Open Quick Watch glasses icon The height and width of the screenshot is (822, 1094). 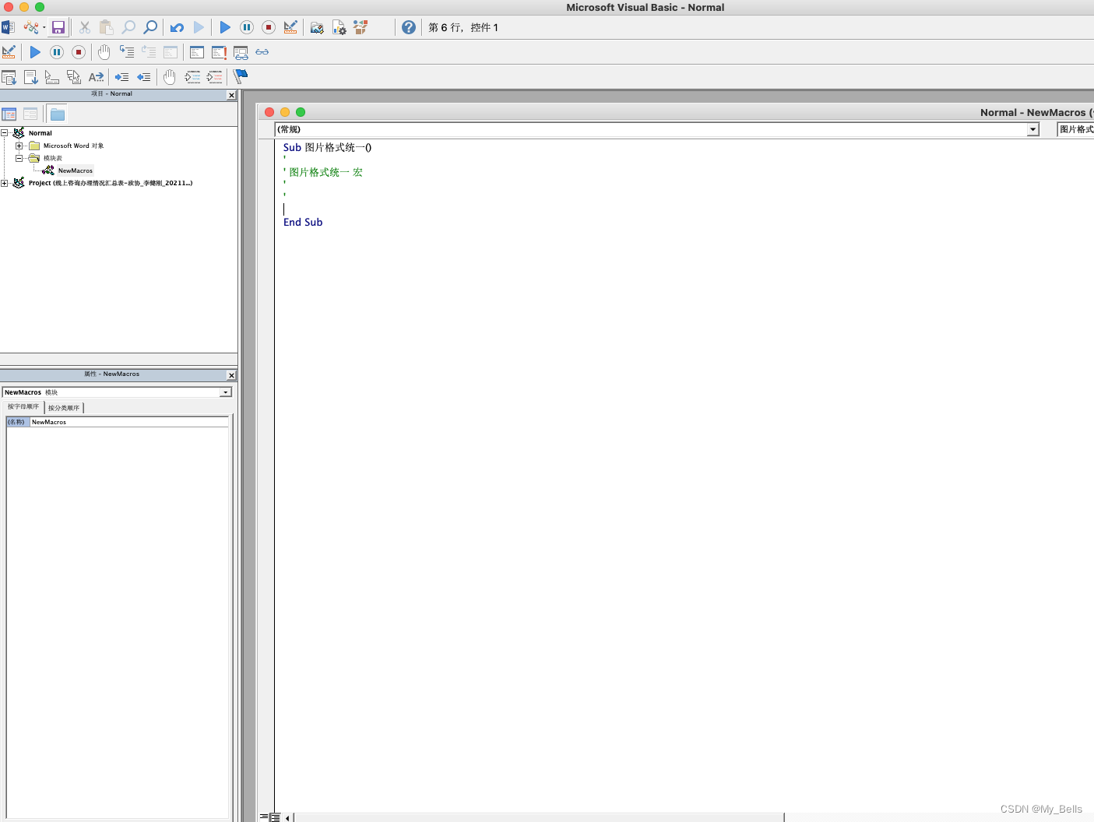(x=262, y=52)
